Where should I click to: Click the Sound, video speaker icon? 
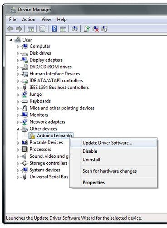[x=24, y=156]
